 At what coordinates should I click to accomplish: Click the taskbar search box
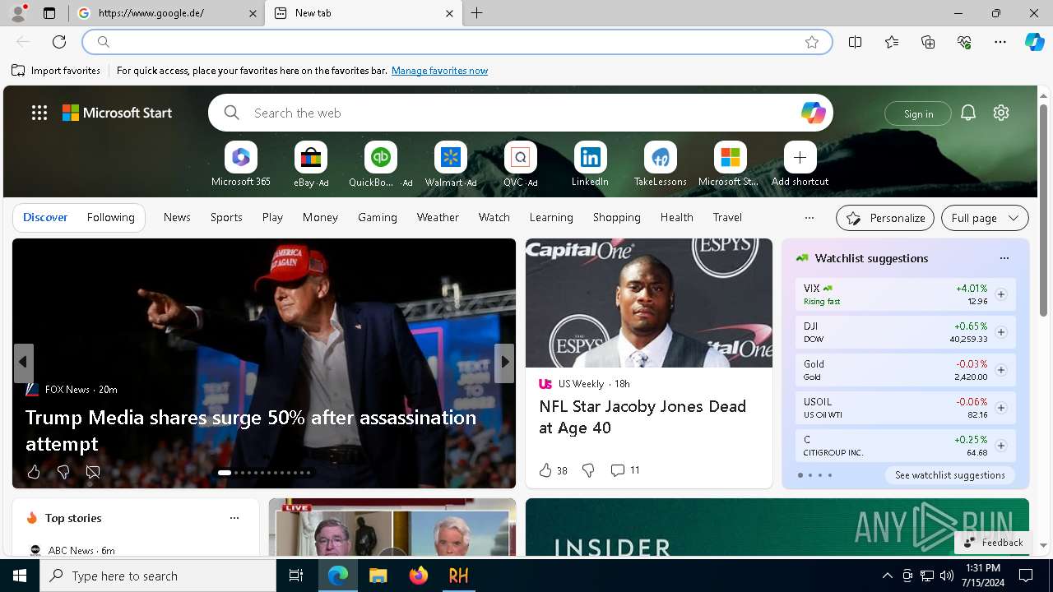click(158, 576)
